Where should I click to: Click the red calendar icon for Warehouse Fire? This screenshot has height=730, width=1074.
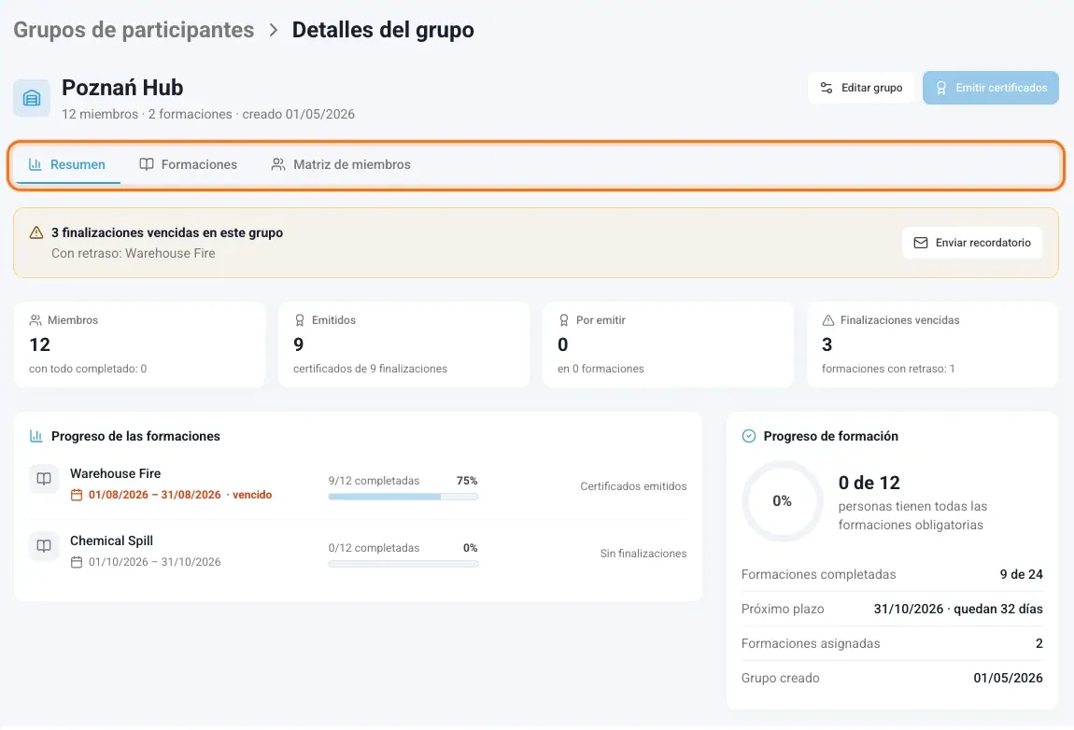pyautogui.click(x=77, y=495)
